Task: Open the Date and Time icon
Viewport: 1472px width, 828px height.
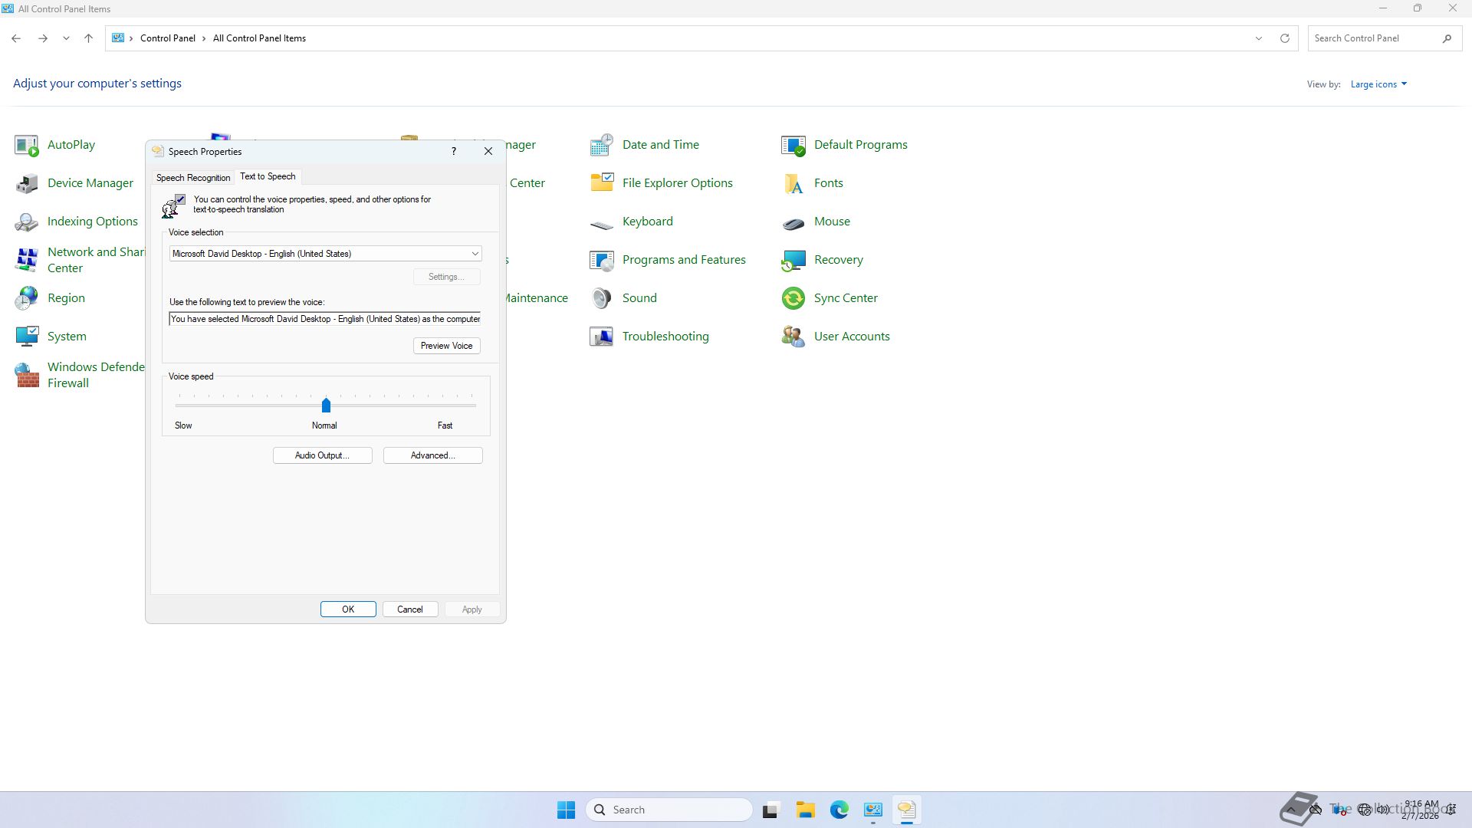Action: (x=601, y=145)
